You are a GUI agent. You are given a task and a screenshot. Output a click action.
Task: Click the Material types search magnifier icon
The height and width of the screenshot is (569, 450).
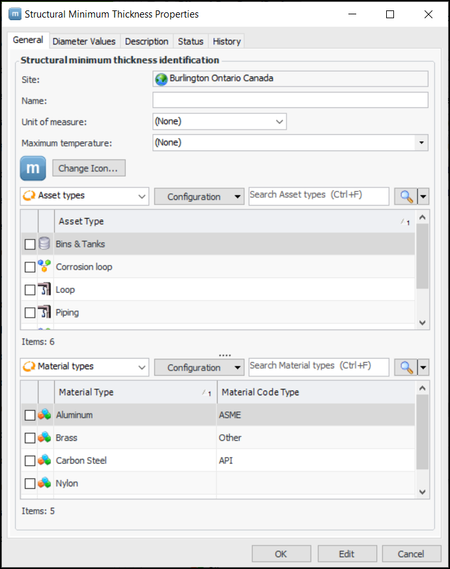[x=406, y=367]
